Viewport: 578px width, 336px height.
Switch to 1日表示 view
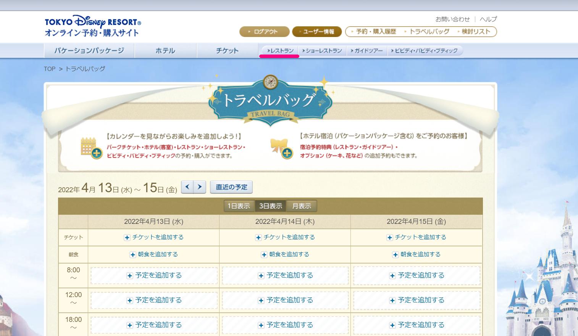click(x=239, y=206)
